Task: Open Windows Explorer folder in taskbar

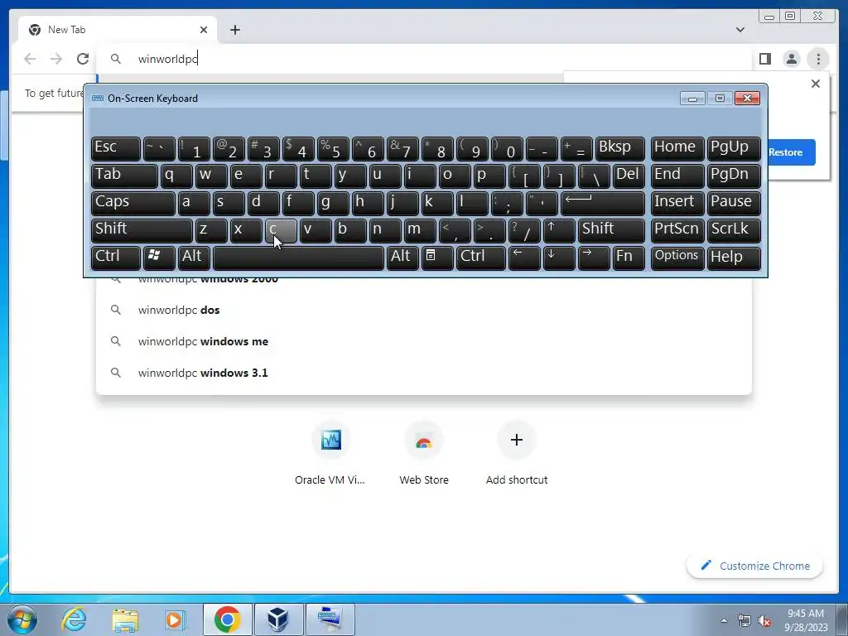Action: point(125,619)
